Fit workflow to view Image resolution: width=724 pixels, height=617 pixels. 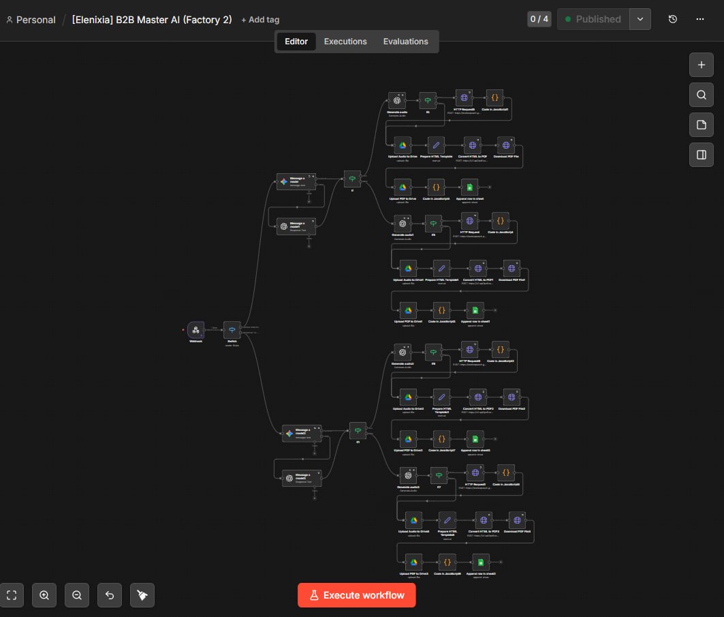click(x=12, y=595)
